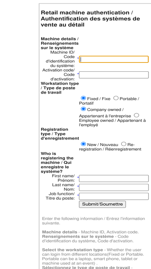
Task: Click the Activation code input field
Action: tap(114, 75)
